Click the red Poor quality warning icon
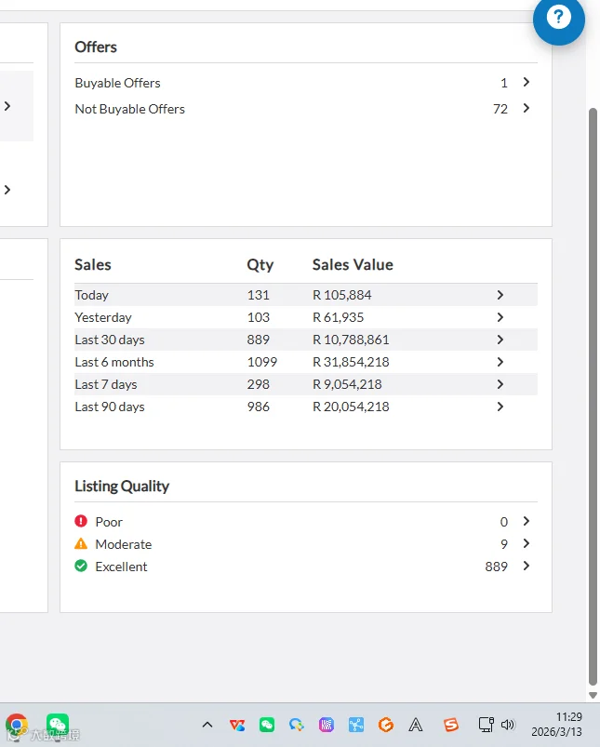The height and width of the screenshot is (747, 600). pyautogui.click(x=81, y=521)
